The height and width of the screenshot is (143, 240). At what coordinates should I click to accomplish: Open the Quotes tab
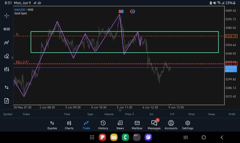pos(52,125)
